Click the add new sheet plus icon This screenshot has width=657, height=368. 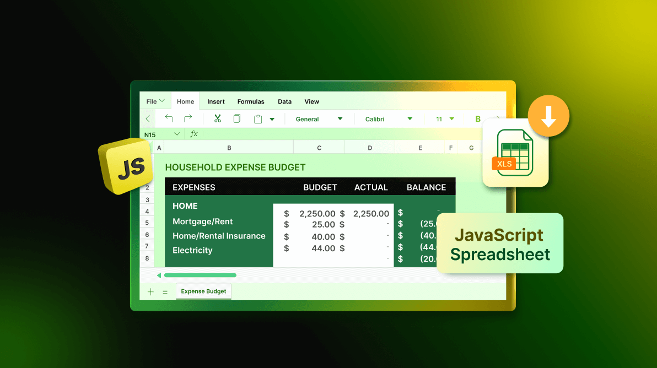[x=150, y=291]
